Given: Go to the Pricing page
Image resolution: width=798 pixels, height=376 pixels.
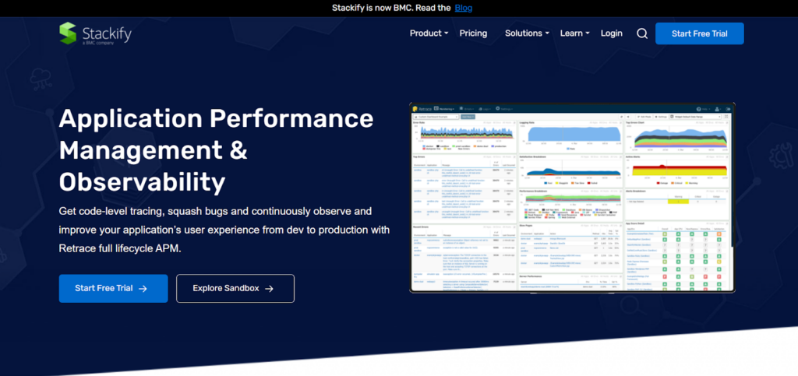Looking at the screenshot, I should point(473,33).
